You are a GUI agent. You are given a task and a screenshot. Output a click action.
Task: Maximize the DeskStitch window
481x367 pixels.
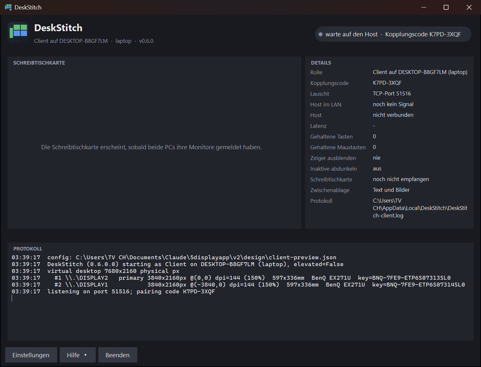pos(446,7)
